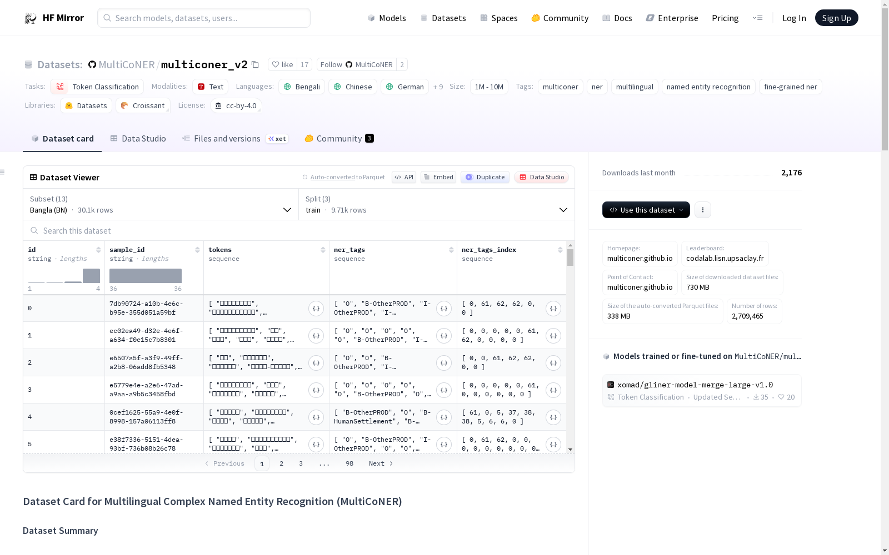Image resolution: width=889 pixels, height=555 pixels.
Task: Follow the MultiCoNER organization
Action: tap(356, 64)
